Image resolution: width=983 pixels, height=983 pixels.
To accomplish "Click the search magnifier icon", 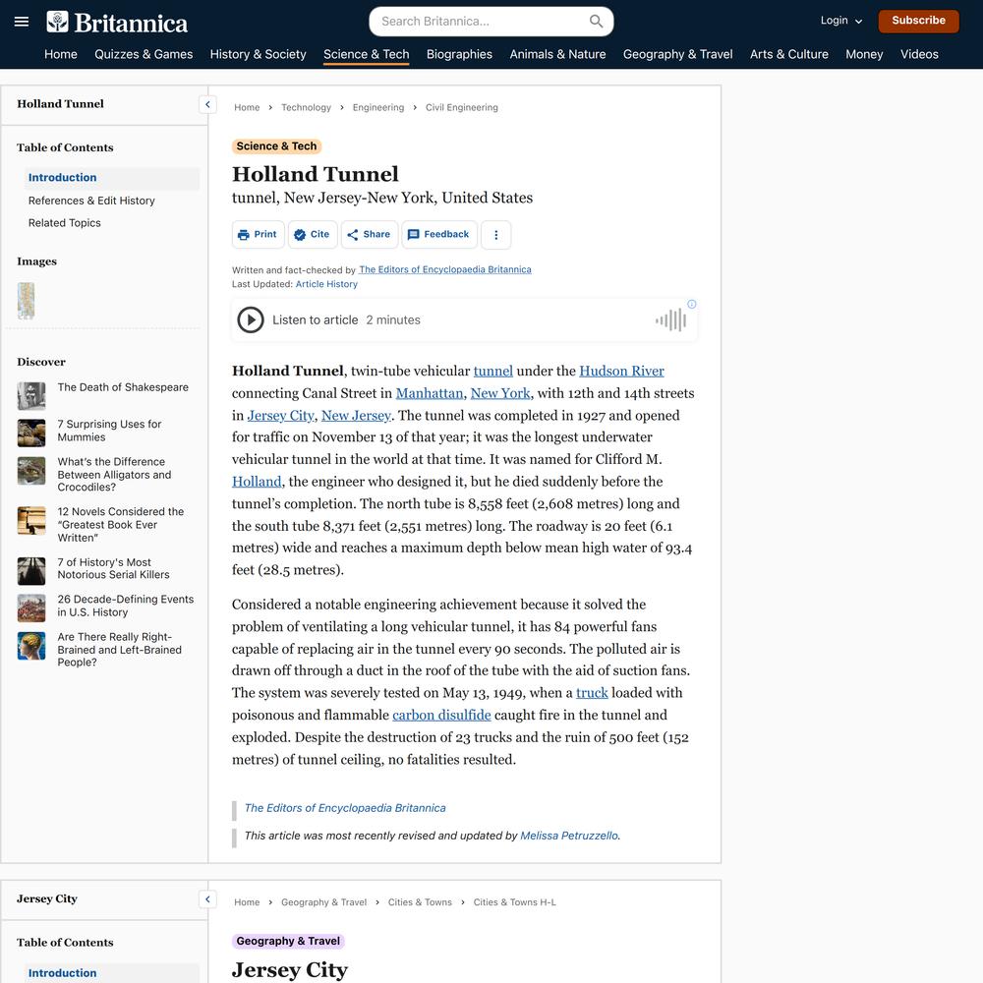I will [x=597, y=22].
